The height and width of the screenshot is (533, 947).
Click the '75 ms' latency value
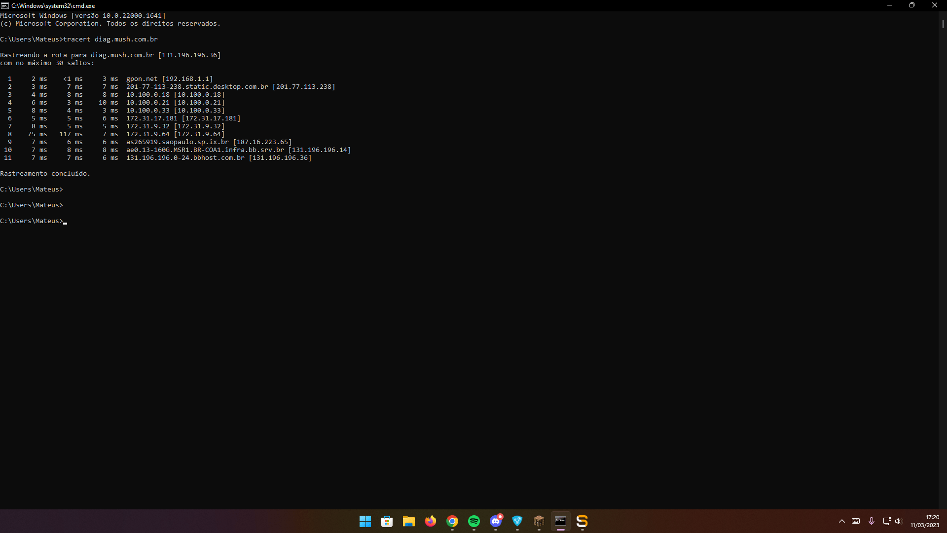(37, 134)
